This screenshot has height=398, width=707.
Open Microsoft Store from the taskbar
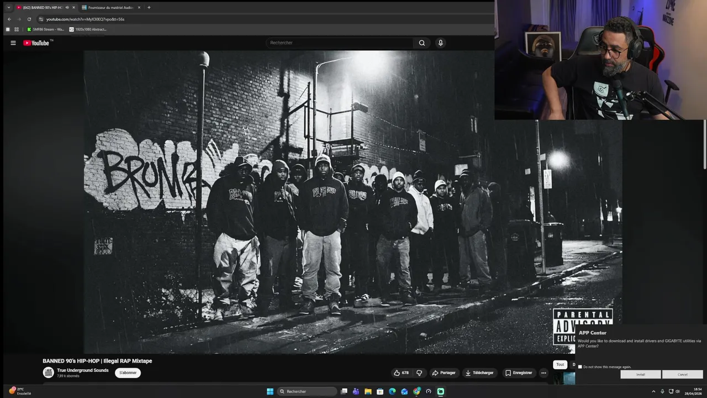coord(380,391)
